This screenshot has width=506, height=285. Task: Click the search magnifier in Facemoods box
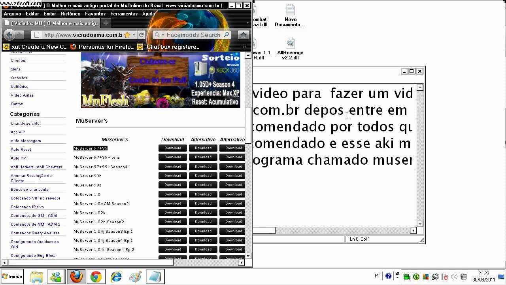[x=227, y=35]
